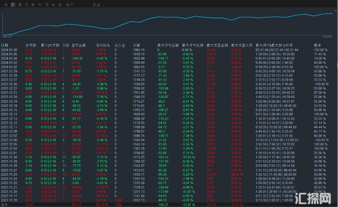Click the 出入金 column header

tap(120, 45)
